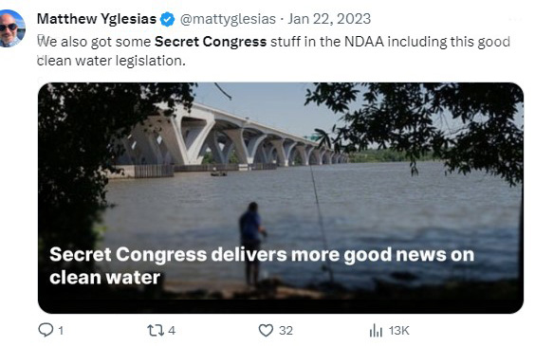The width and height of the screenshot is (535, 346).
Task: Retweet this post via the arrows icon
Action: (156, 331)
